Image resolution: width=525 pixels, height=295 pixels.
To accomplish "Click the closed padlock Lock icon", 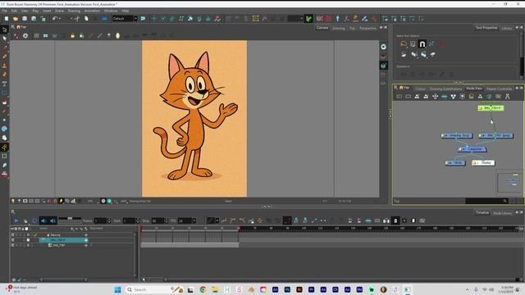I will click(73, 36).
